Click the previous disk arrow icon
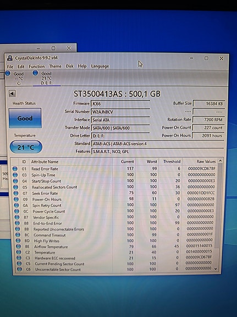The image size is (237, 317). click(x=12, y=94)
